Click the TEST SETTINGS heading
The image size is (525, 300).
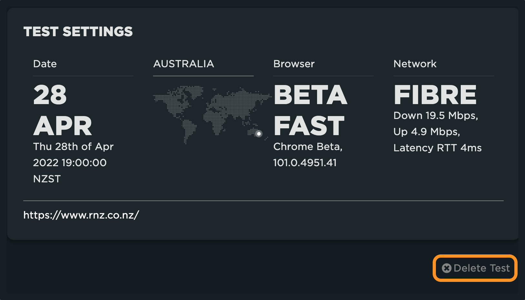tap(78, 32)
